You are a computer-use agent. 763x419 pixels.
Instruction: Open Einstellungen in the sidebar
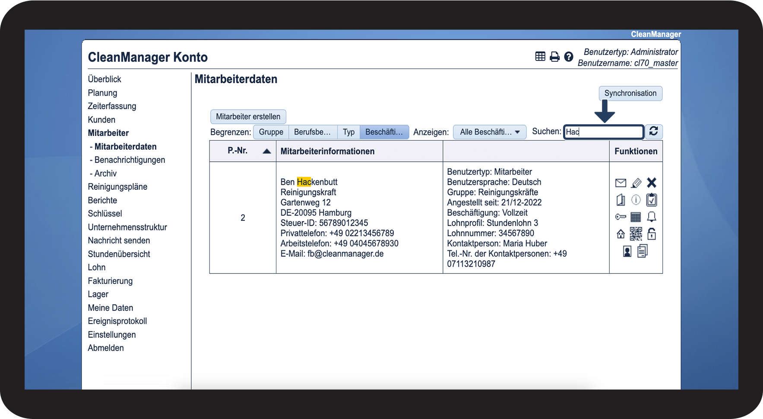pyautogui.click(x=112, y=334)
